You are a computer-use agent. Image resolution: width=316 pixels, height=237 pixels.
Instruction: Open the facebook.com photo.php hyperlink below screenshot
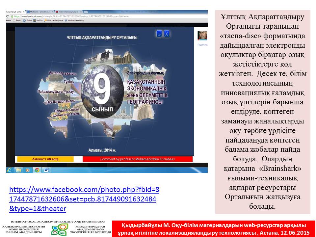[84, 199]
